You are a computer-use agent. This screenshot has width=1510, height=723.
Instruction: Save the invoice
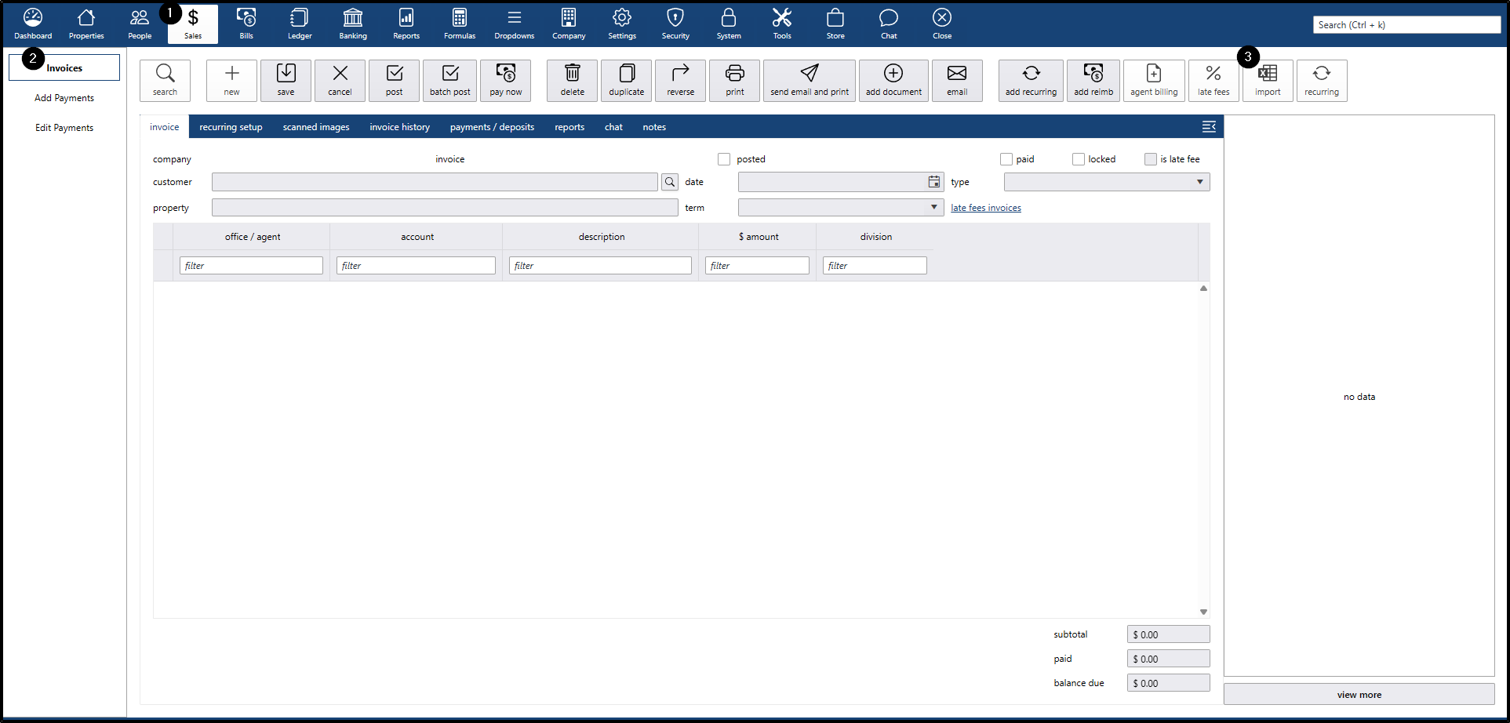(x=286, y=81)
